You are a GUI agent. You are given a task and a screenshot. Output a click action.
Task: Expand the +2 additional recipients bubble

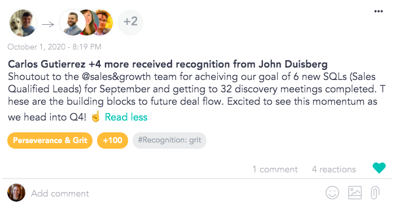[130, 22]
